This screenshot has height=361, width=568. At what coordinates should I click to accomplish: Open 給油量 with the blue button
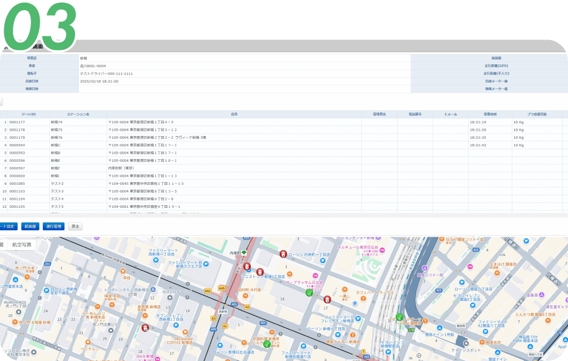pyautogui.click(x=30, y=227)
